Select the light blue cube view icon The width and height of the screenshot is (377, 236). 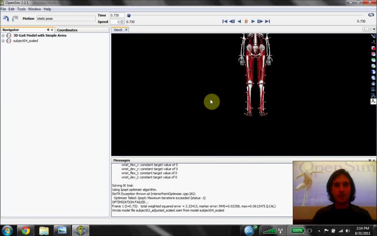coord(373,78)
